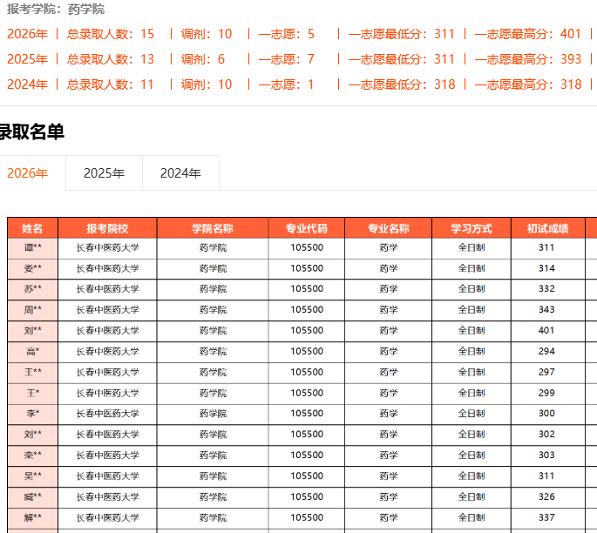Select the name cell 栾**
Viewport: 597px width, 533px height.
coord(32,455)
